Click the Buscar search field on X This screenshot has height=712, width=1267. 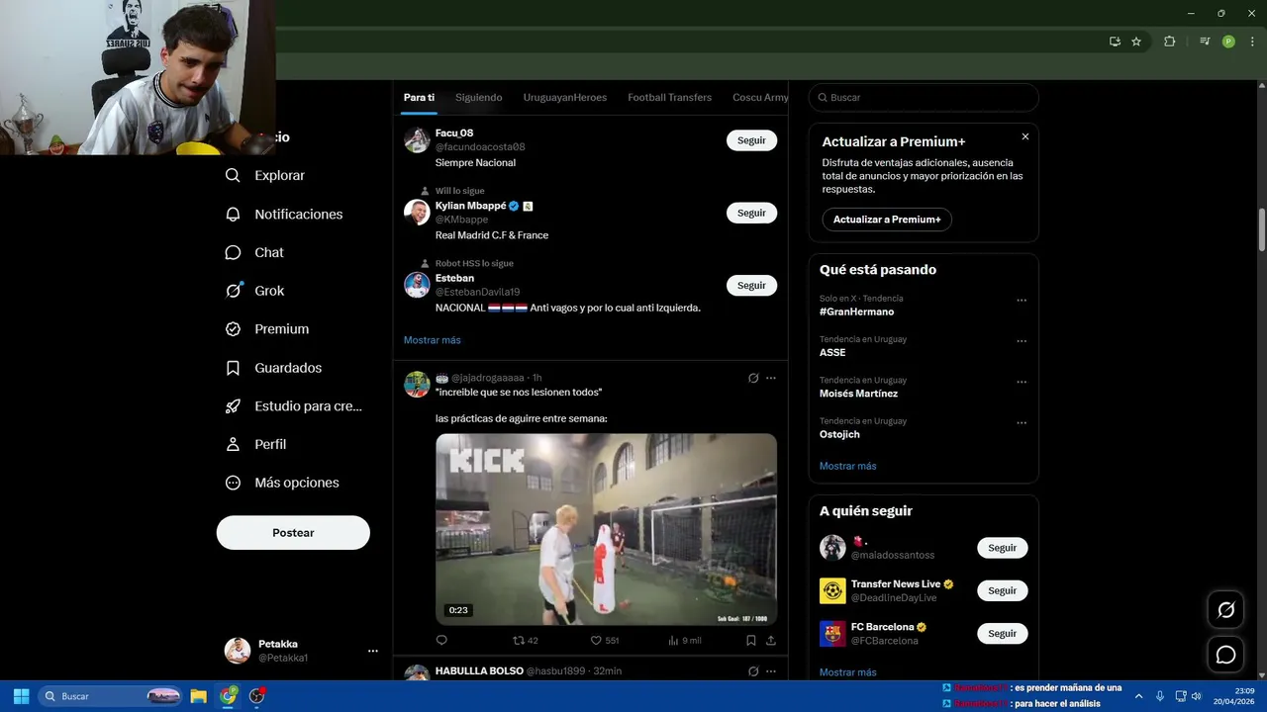click(924, 98)
